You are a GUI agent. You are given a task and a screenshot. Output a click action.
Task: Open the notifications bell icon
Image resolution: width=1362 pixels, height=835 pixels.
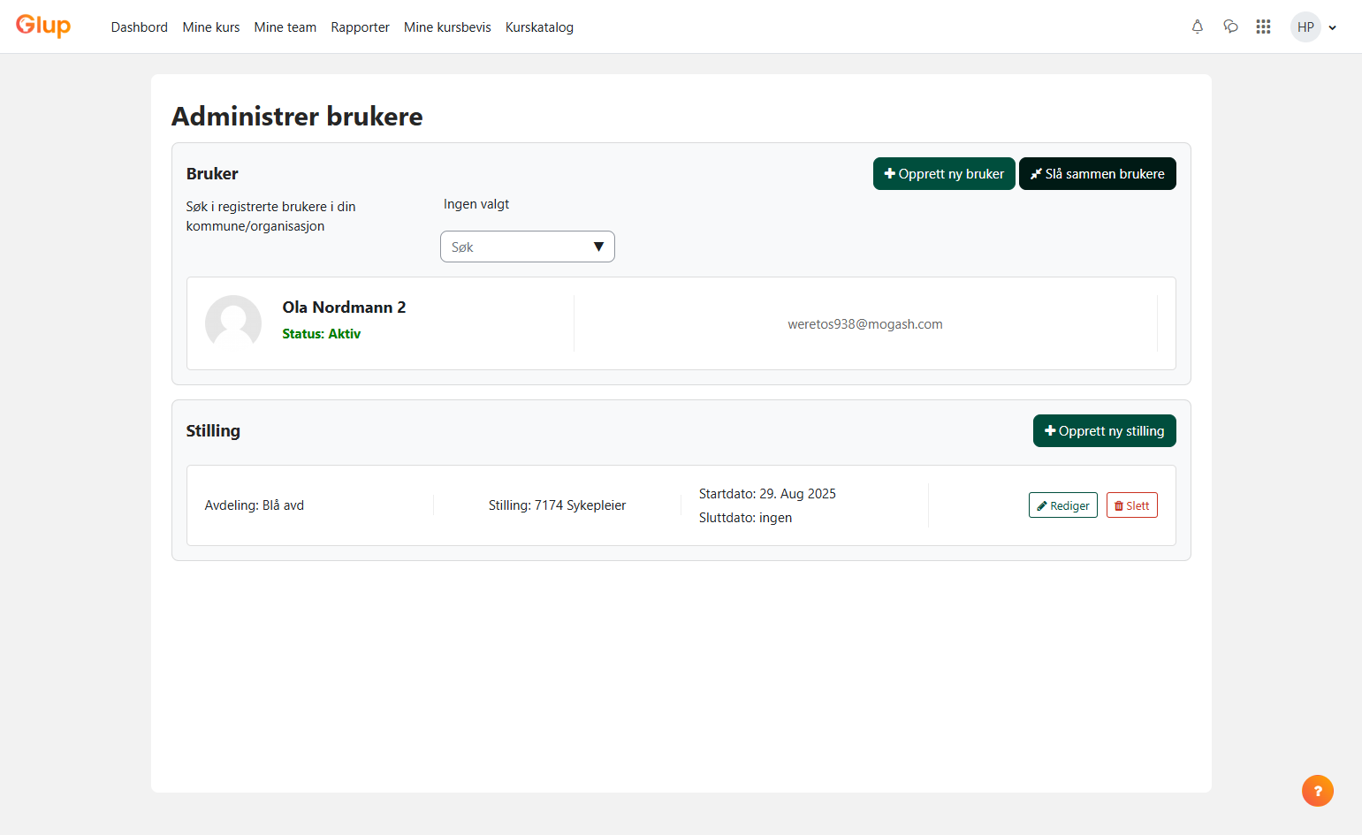pos(1197,27)
